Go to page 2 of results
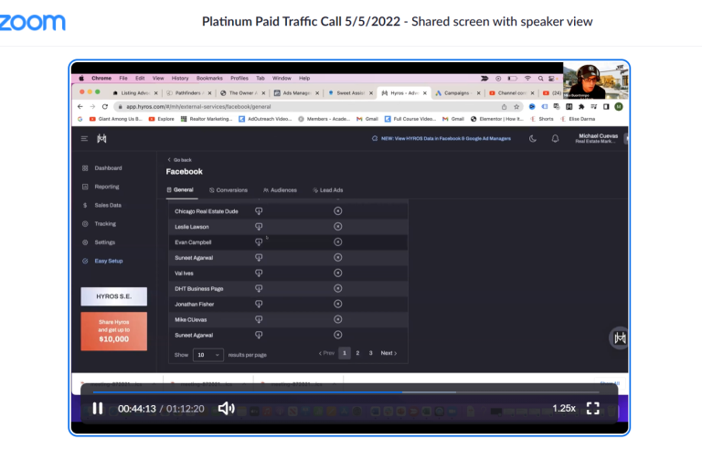Screen dimensions: 702x461 [x=357, y=353]
